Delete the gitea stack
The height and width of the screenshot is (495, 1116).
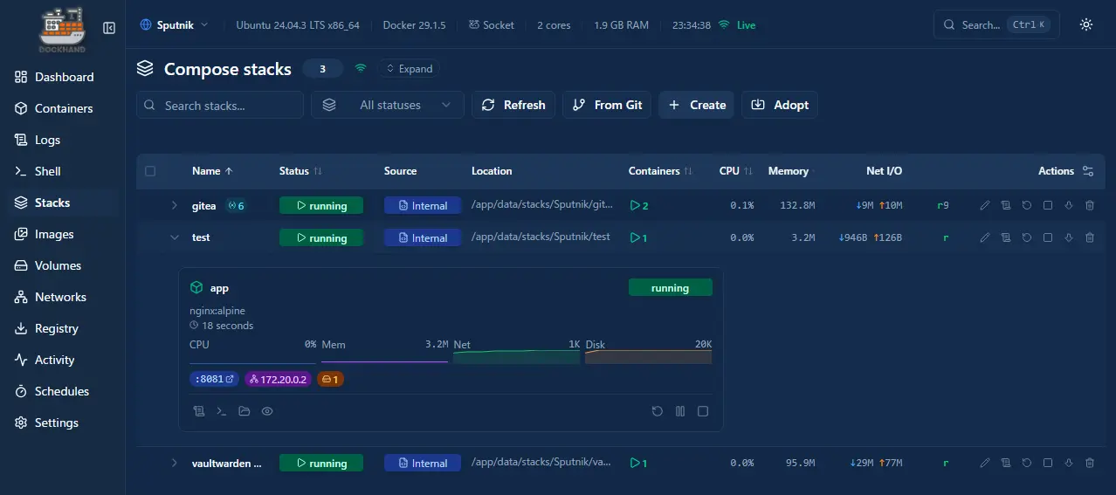click(x=1090, y=206)
